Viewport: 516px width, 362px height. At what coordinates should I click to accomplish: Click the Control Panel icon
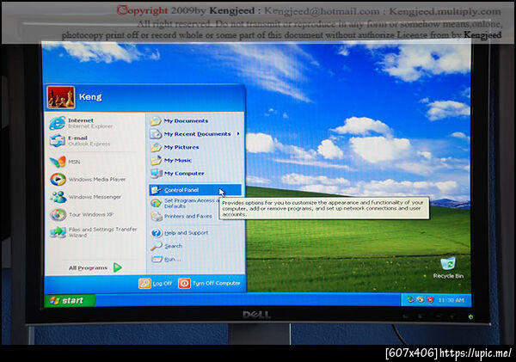coord(156,190)
